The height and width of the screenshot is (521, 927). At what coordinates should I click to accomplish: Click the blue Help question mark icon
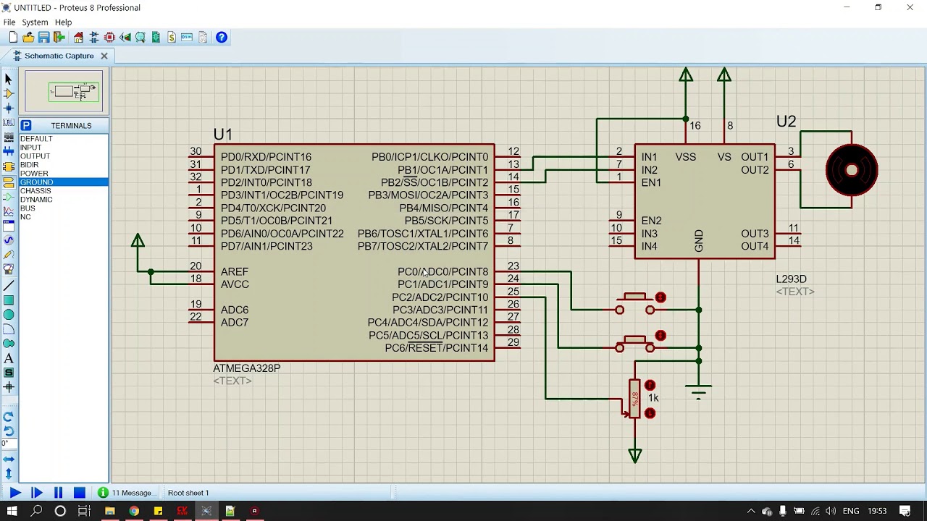[x=222, y=37]
